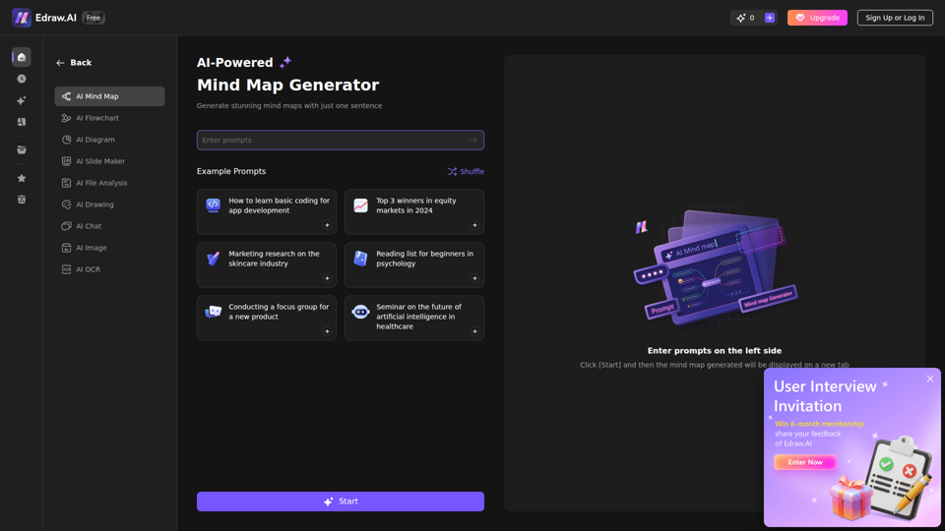This screenshot has width=945, height=531.
Task: Click Sign Up or Log In
Action: coord(895,18)
